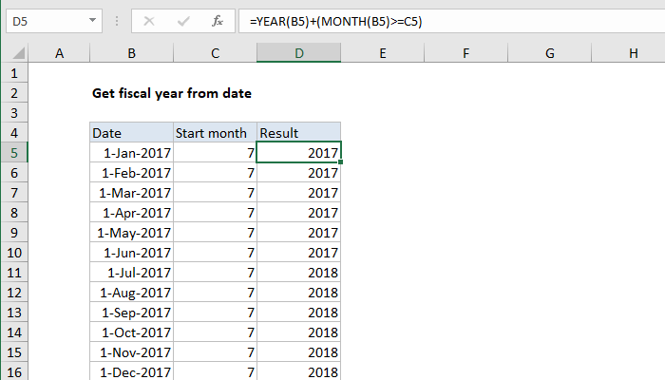The height and width of the screenshot is (380, 665).
Task: Click the Select All corner triangle
Action: click(14, 55)
